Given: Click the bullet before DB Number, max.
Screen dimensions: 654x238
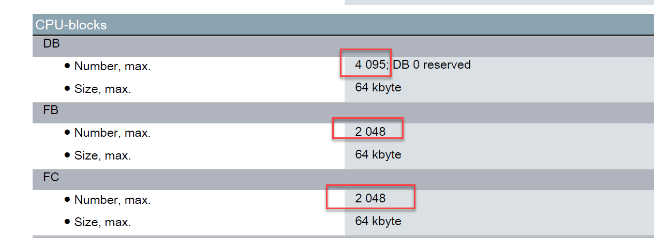Looking at the screenshot, I should 67,66.
